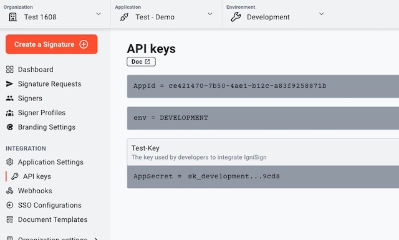
Task: Click the Branding Settings palette icon
Action: click(x=10, y=127)
